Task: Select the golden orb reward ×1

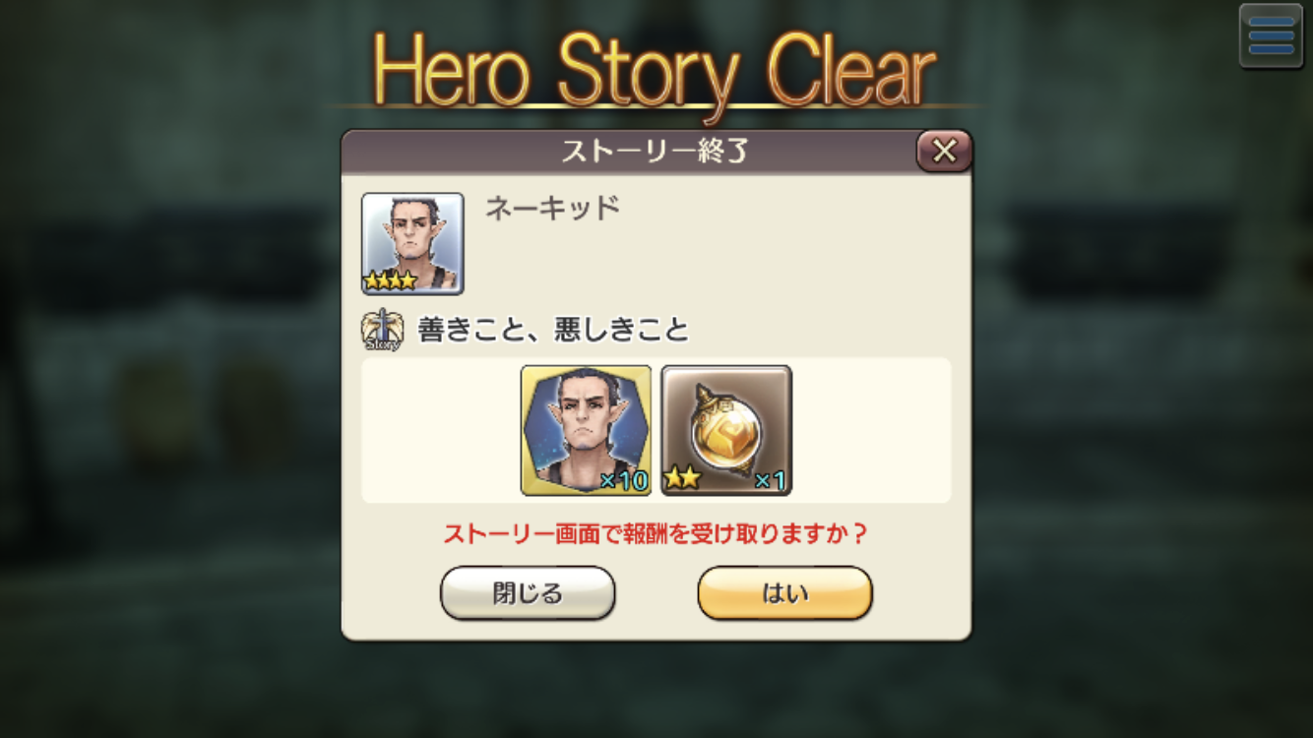Action: coord(726,430)
